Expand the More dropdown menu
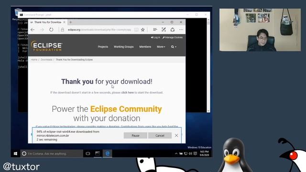 [x=161, y=47]
